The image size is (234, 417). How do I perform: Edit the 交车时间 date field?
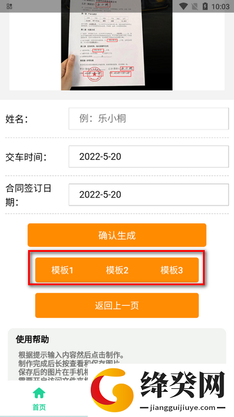click(x=149, y=156)
